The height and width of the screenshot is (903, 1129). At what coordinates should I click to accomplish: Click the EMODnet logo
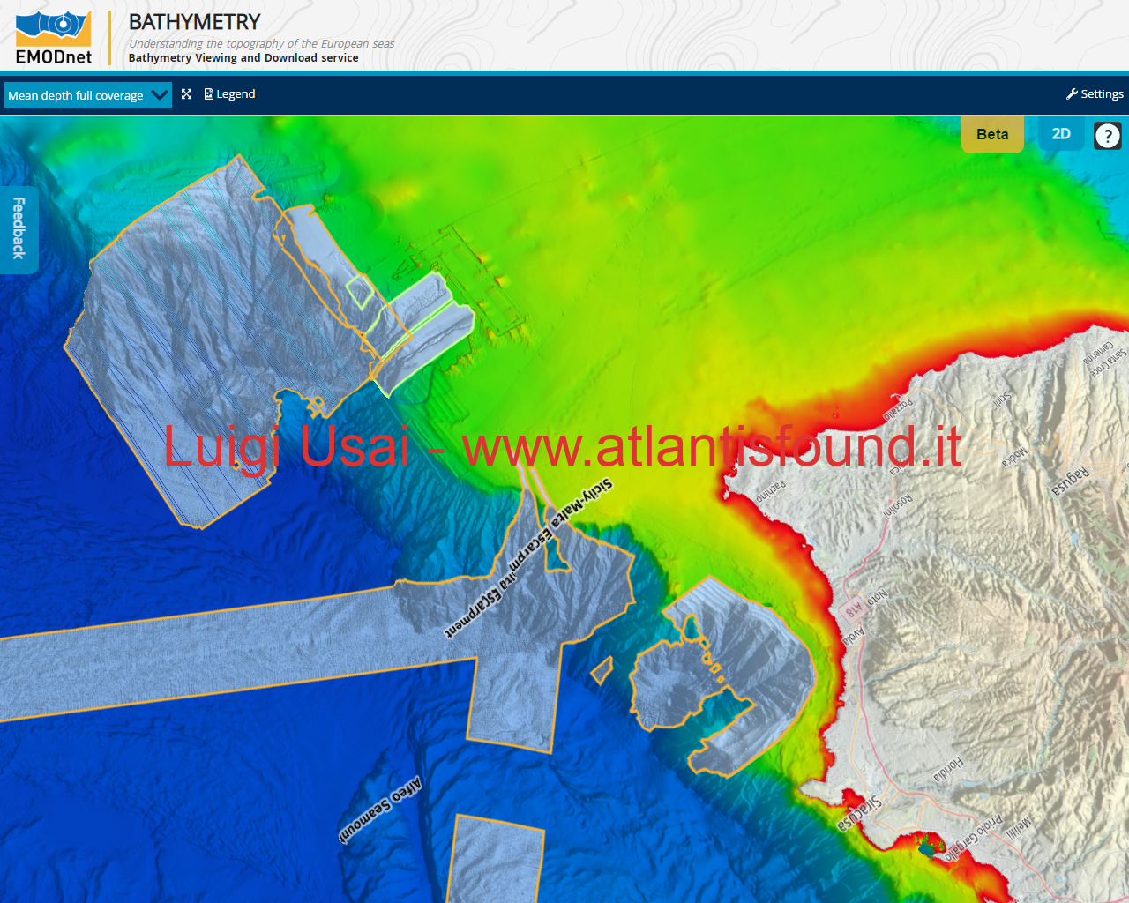pos(54,38)
